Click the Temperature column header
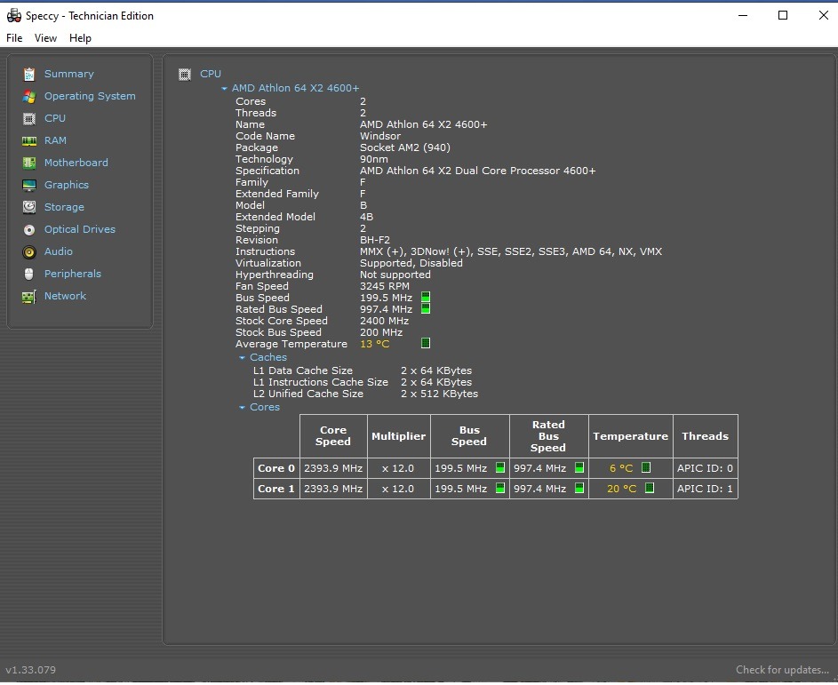The width and height of the screenshot is (838, 685). [x=631, y=436]
